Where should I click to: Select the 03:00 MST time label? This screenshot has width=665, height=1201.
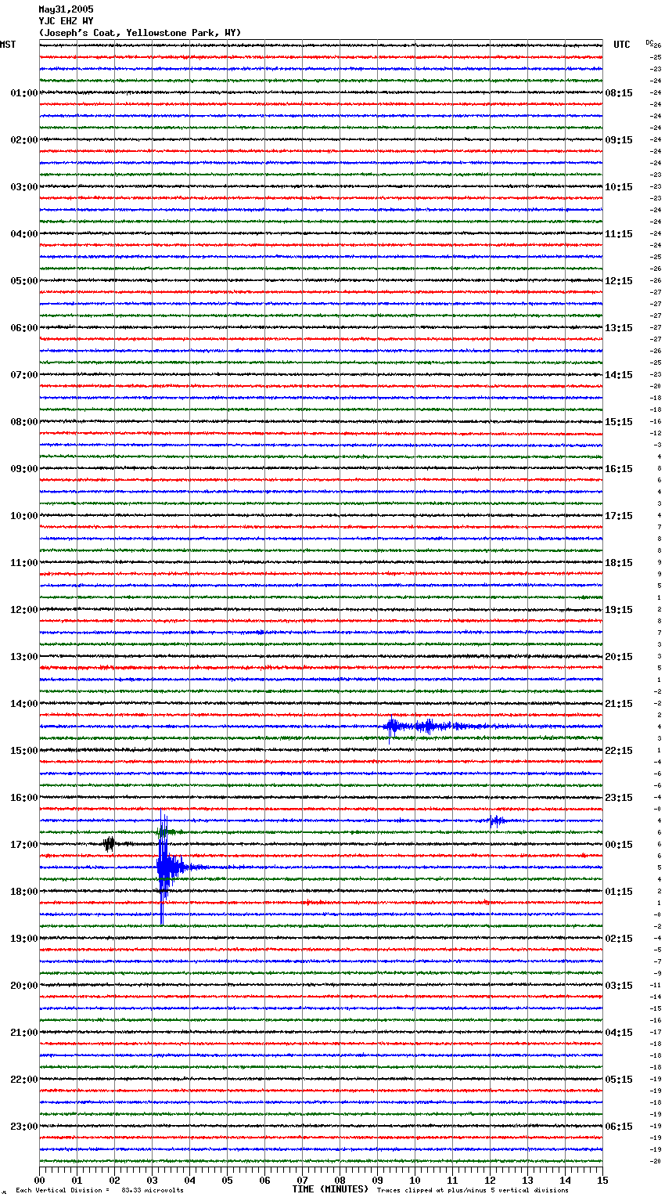24,187
